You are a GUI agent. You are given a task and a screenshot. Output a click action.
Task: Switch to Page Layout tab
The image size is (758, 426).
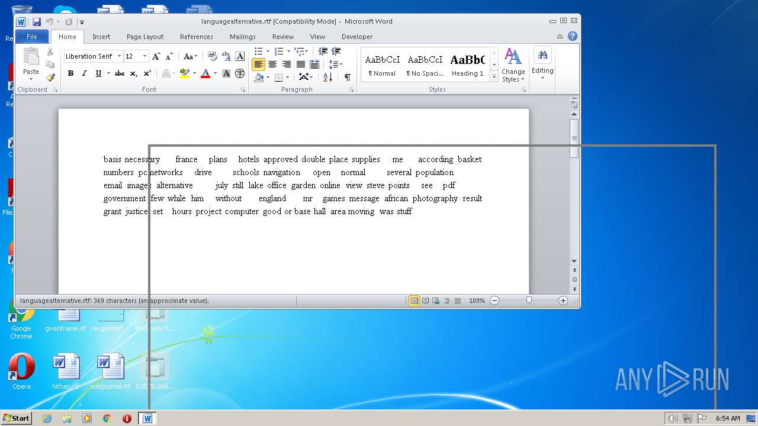click(145, 37)
